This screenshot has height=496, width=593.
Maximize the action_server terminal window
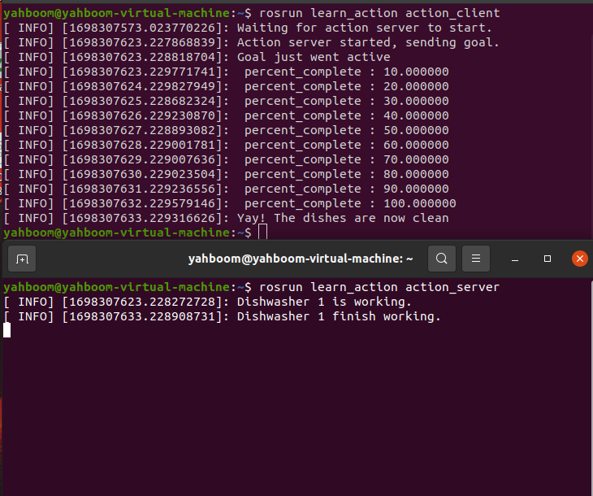pyautogui.click(x=548, y=259)
